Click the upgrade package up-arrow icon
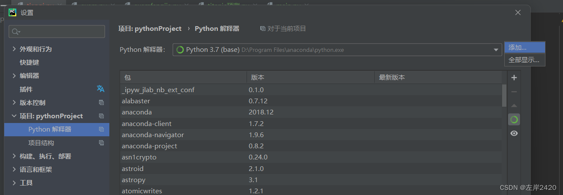This screenshot has width=563, height=195. click(x=514, y=105)
